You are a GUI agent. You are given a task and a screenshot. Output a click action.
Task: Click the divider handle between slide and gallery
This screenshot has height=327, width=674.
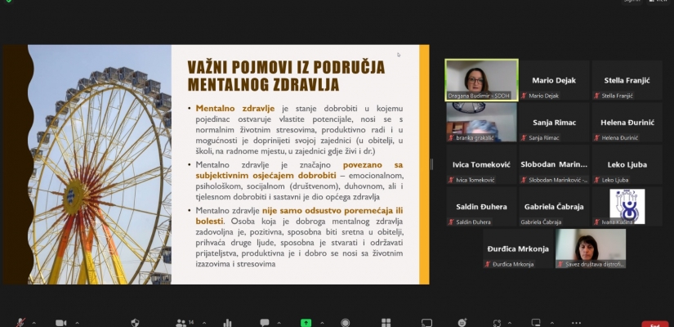[431, 164]
